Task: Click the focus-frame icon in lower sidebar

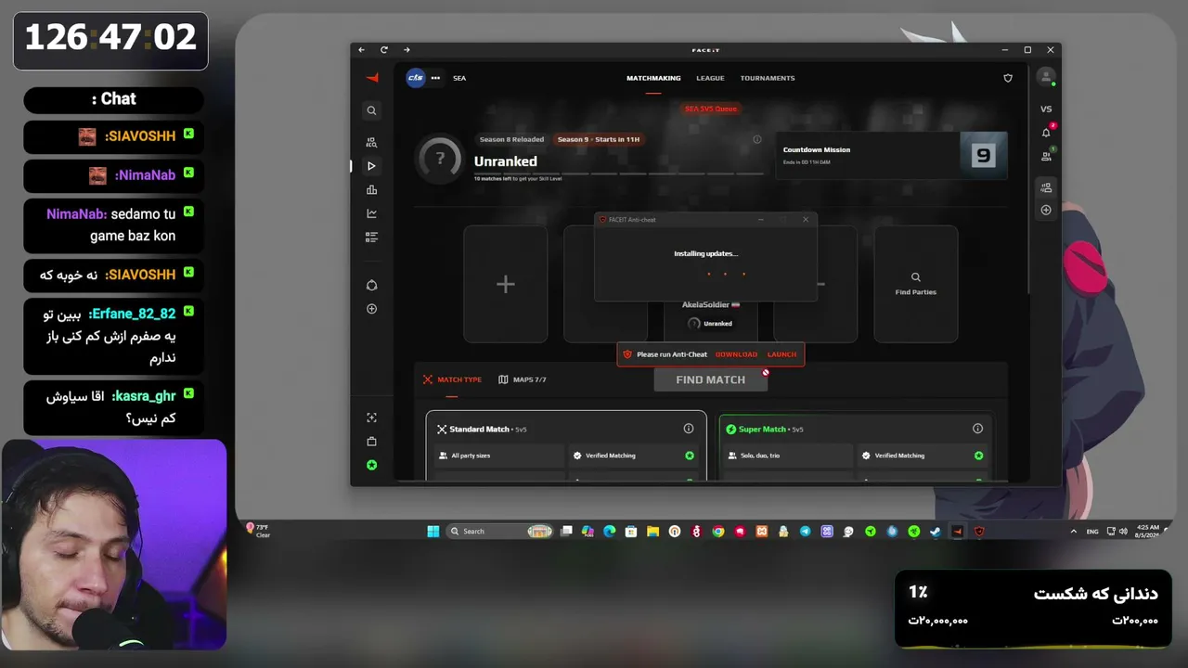Action: (x=371, y=417)
